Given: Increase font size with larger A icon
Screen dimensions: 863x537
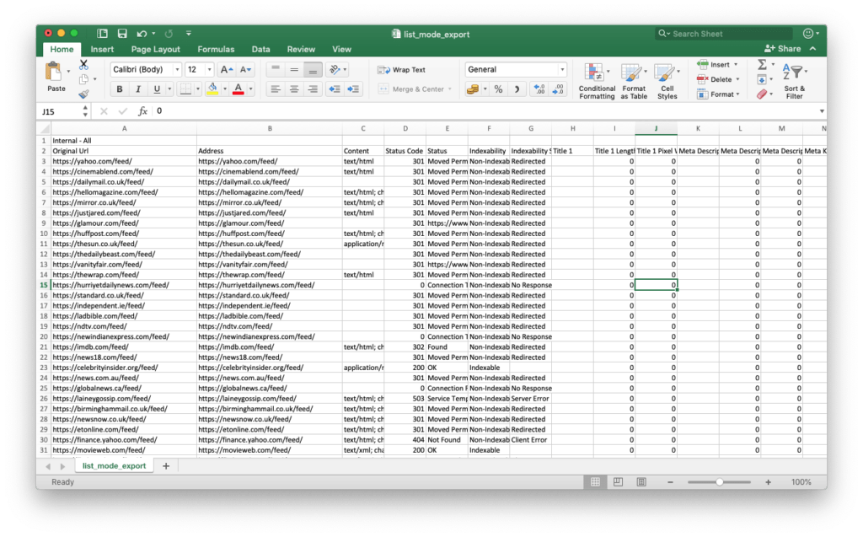Looking at the screenshot, I should tap(226, 69).
